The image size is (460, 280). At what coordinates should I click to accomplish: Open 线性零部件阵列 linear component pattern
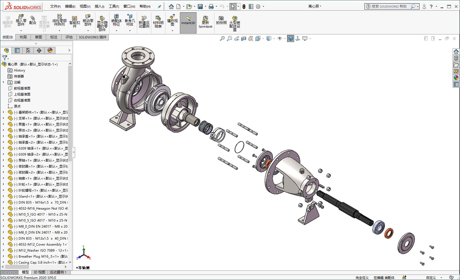(59, 20)
